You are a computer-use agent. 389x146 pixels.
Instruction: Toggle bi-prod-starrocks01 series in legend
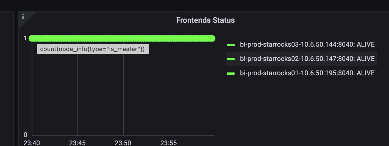pos(307,73)
